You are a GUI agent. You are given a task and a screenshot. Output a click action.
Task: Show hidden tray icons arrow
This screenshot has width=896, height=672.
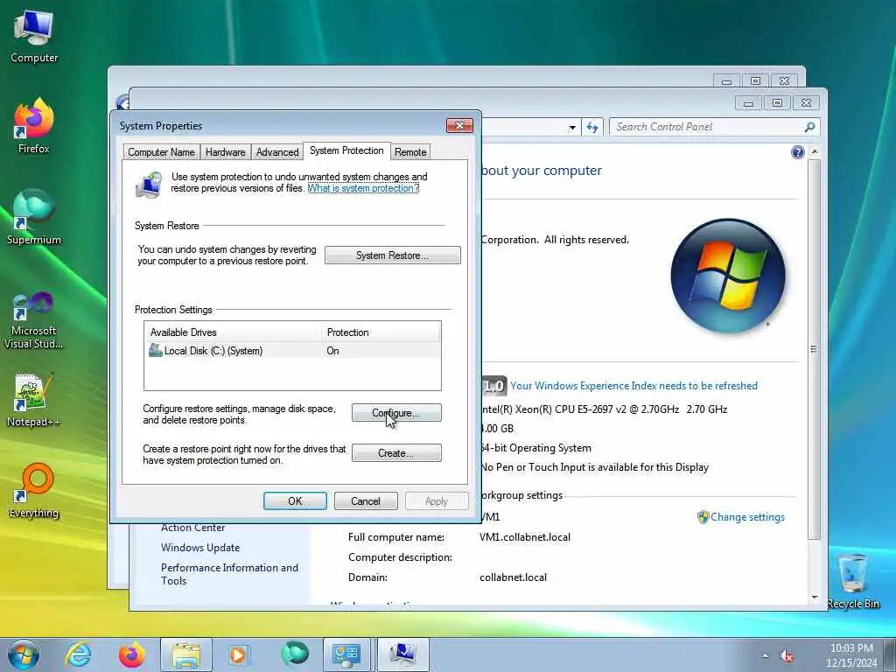[765, 656]
